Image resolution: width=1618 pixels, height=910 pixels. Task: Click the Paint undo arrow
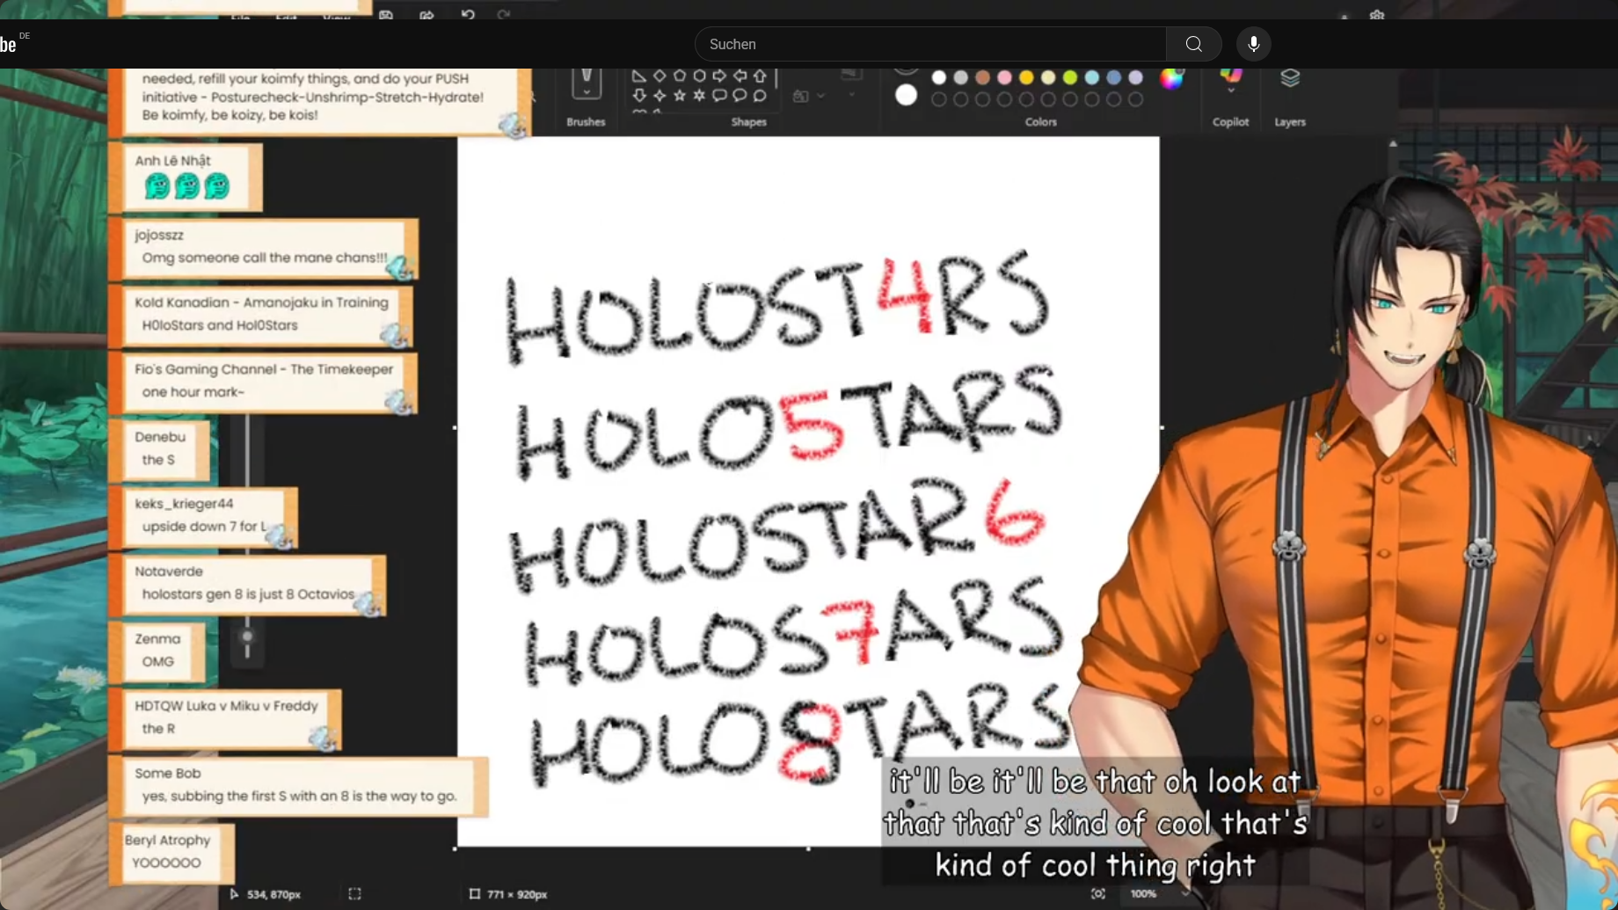pyautogui.click(x=468, y=15)
